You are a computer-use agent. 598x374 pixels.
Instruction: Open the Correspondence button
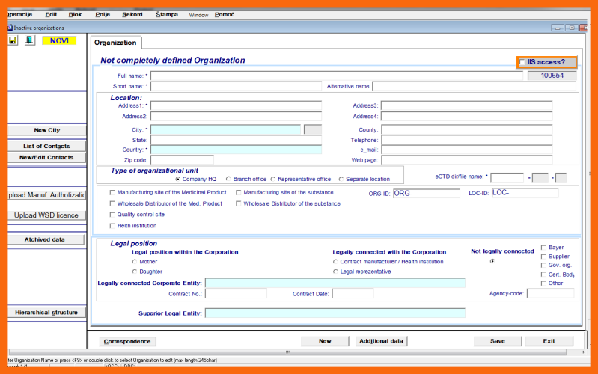pos(127,341)
